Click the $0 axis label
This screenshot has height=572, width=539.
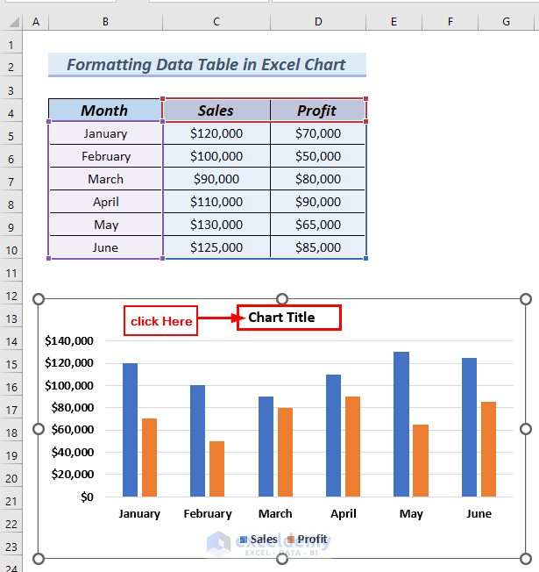click(x=87, y=497)
